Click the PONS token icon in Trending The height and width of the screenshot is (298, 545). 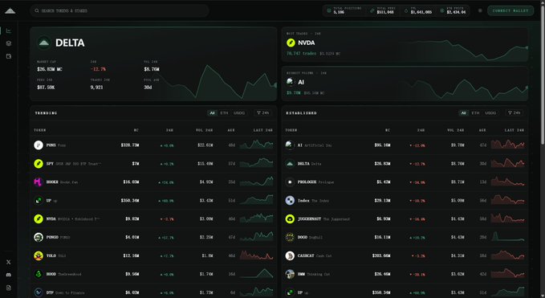(x=39, y=145)
